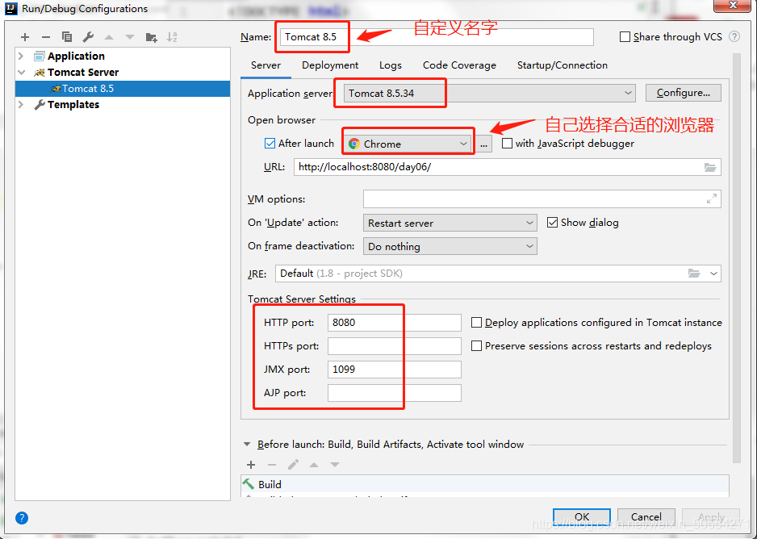Move the Before launch task down
Screen dimensions: 757x539
click(x=335, y=465)
